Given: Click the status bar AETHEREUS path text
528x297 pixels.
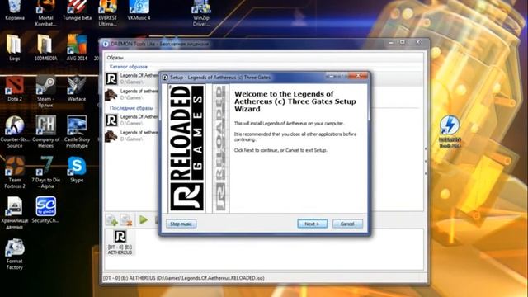Looking at the screenshot, I should [183, 278].
